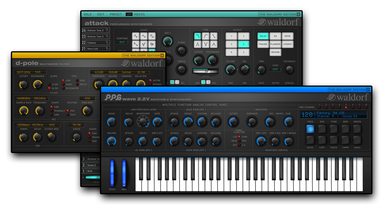
Task: Set d-pole OSC shape to TRIANGLE
Action: [x=52, y=111]
